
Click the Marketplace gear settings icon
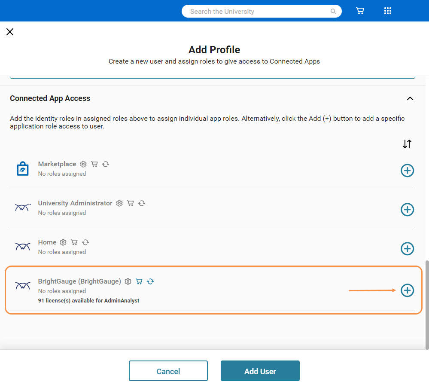(83, 164)
